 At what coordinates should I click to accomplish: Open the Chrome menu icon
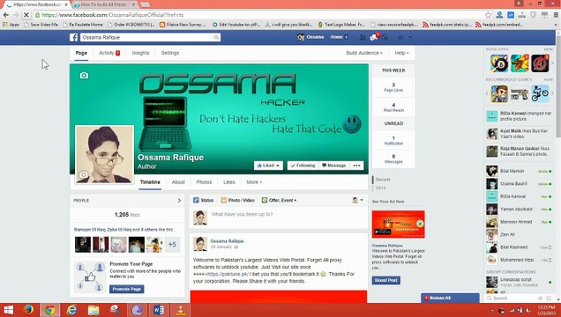tap(556, 15)
